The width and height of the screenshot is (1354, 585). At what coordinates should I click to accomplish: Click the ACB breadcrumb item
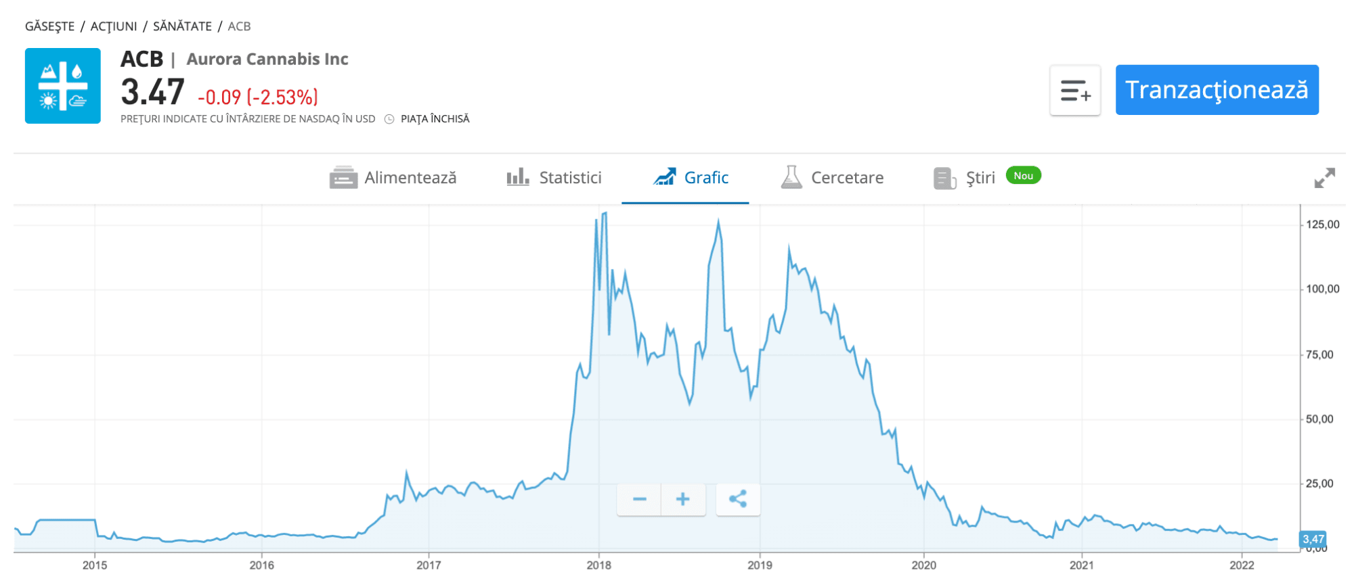(x=239, y=26)
